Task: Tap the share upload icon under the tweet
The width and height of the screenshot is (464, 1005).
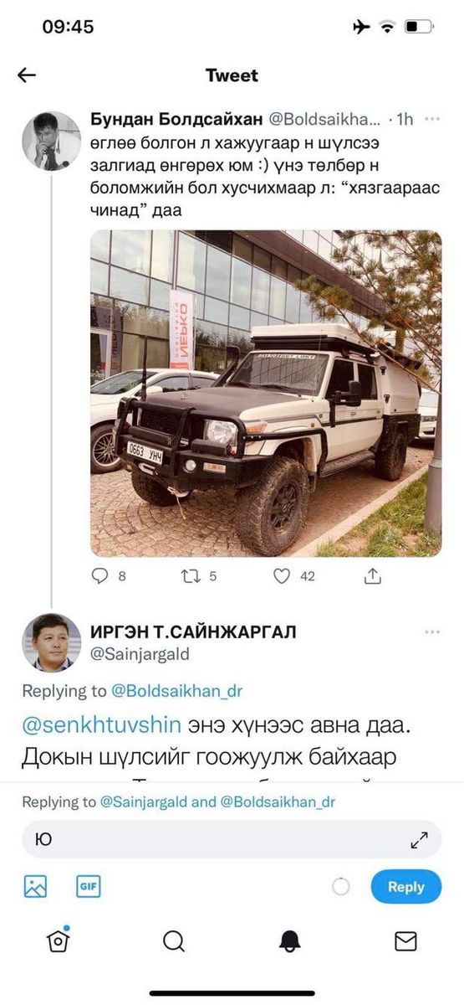Action: [374, 576]
